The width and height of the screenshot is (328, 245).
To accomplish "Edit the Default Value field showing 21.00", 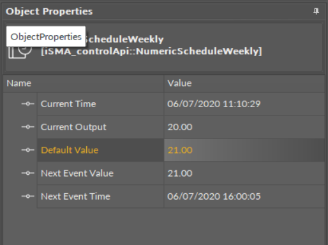I will click(x=244, y=150).
